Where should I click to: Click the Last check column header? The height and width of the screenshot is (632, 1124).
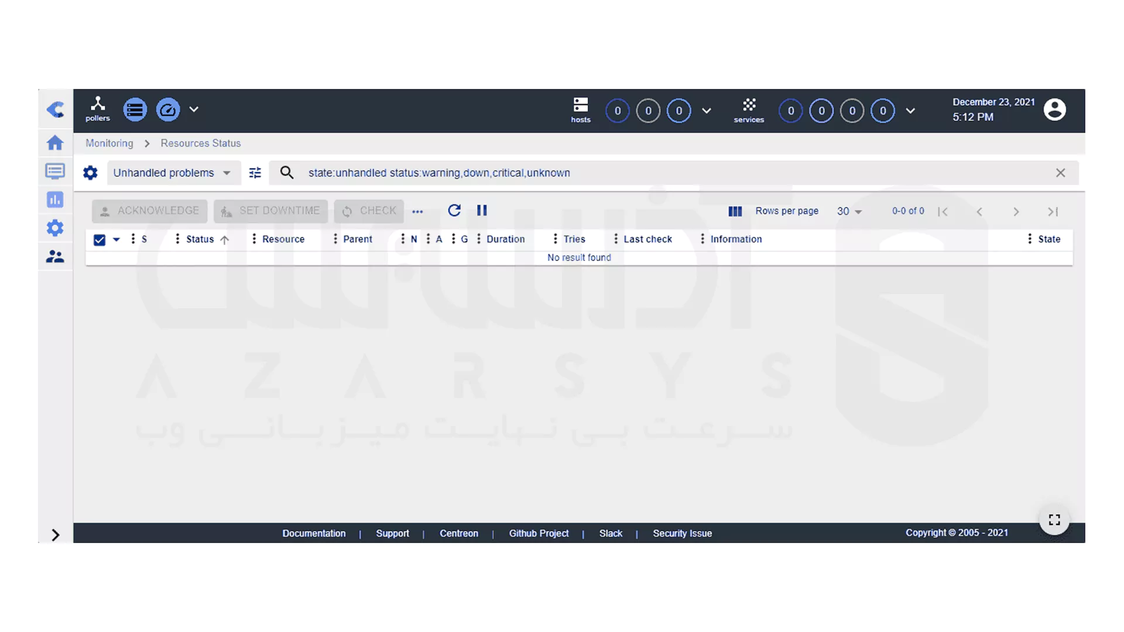point(648,239)
